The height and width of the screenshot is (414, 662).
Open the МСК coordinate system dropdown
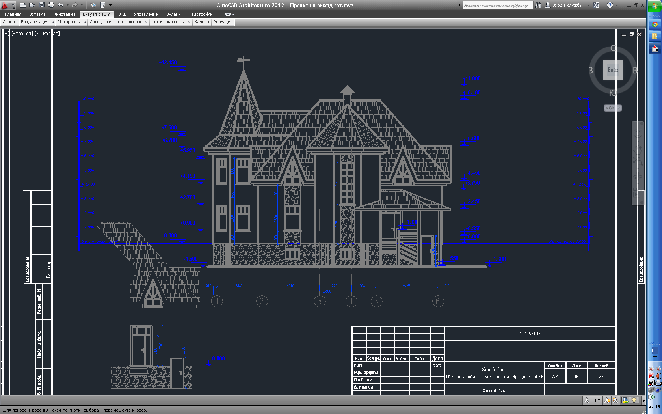point(613,108)
